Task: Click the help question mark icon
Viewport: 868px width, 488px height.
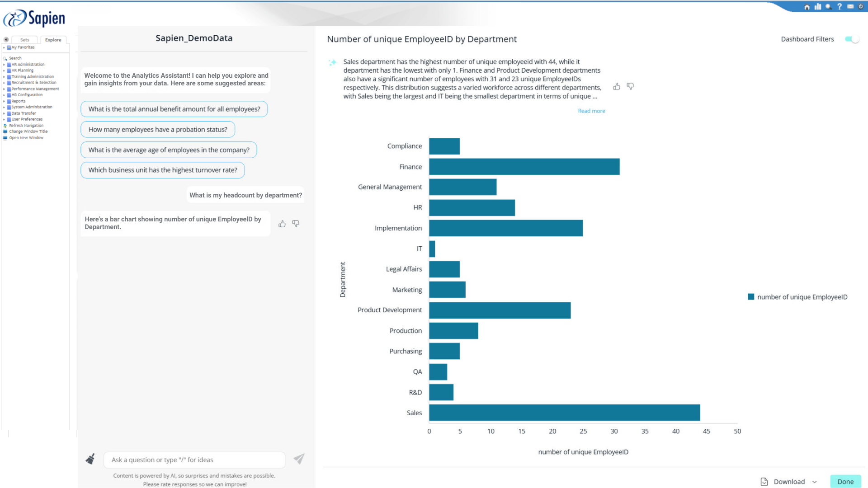Action: point(840,7)
